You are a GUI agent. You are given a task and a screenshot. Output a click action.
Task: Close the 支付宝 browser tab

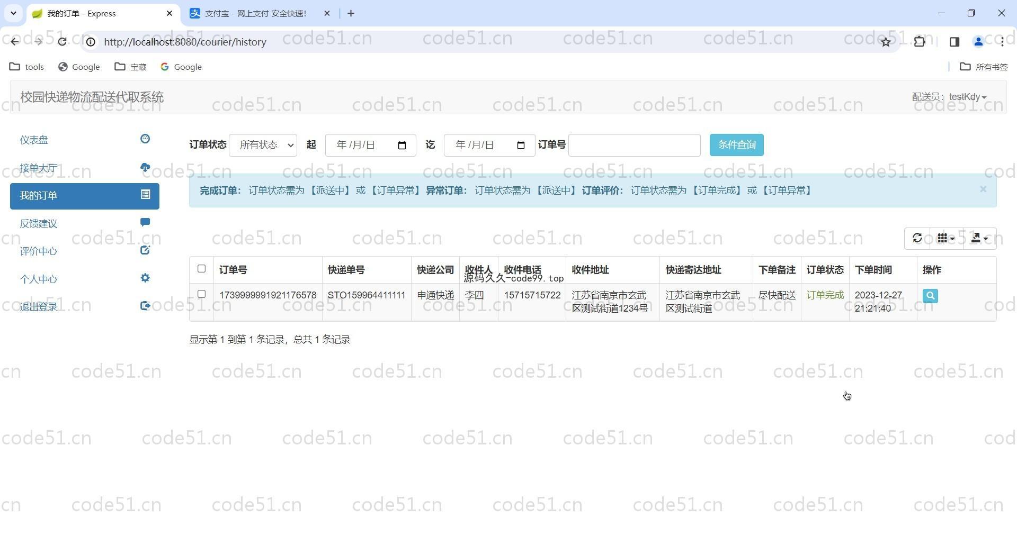coord(327,13)
